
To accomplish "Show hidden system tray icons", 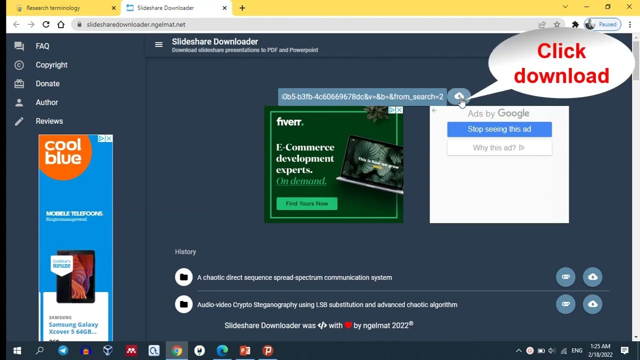I will pos(518,350).
